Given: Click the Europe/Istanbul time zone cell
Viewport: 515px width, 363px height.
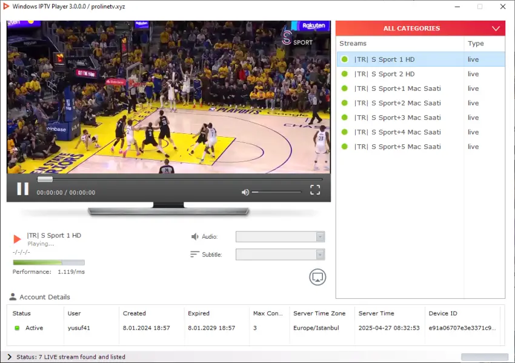Looking at the screenshot, I should (316, 328).
